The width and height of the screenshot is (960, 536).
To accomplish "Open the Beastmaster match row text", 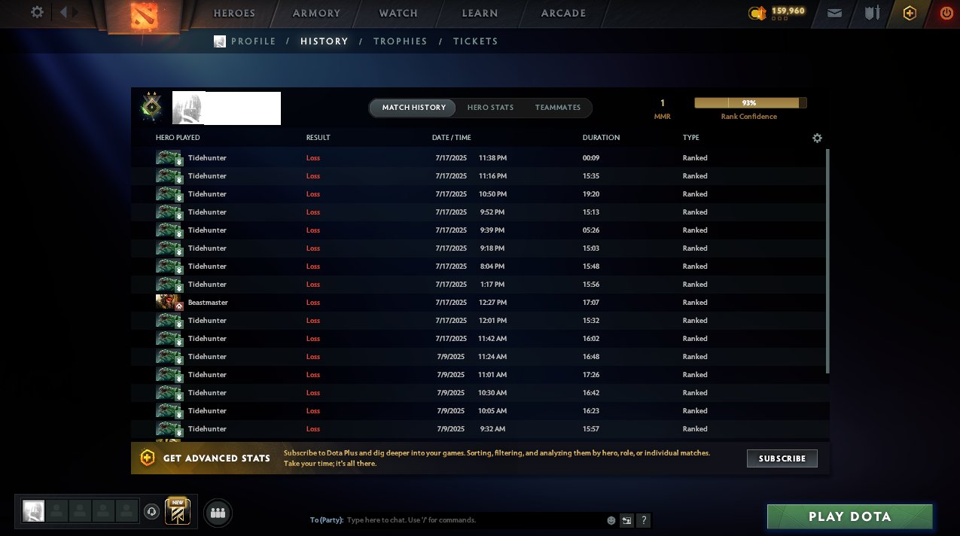I will [x=208, y=303].
